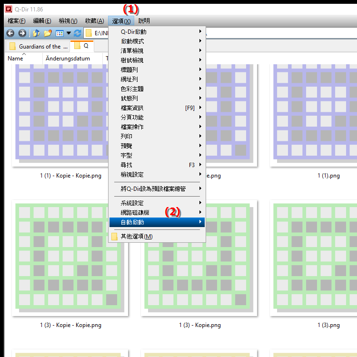
Task: Open the view mode dropdown arrow
Action: tap(69, 33)
